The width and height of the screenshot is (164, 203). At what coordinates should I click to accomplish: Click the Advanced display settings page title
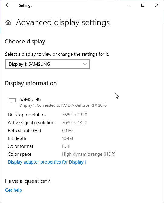pos(63,22)
